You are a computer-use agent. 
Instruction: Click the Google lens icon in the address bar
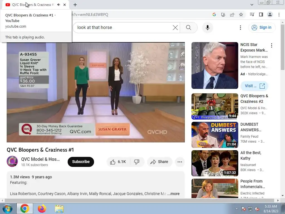pyautogui.click(x=214, y=14)
